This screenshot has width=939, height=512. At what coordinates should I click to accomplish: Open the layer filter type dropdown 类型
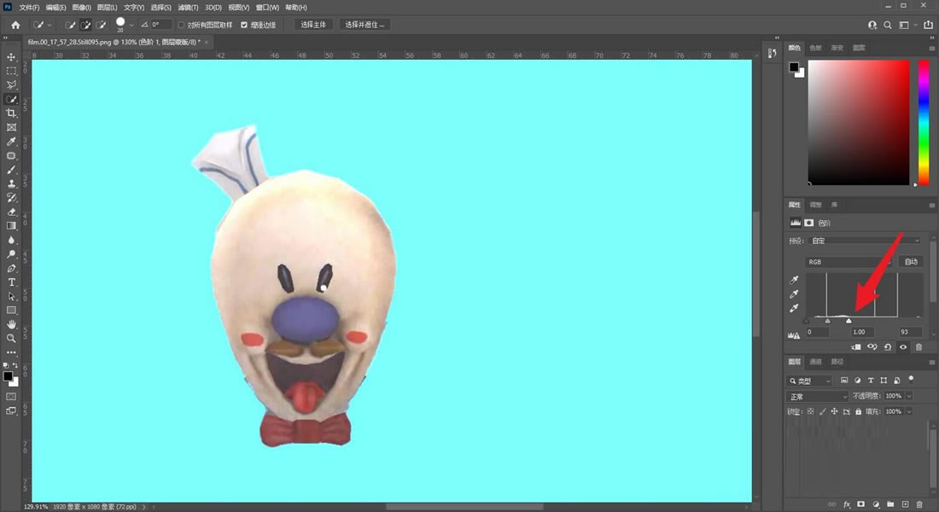(809, 381)
